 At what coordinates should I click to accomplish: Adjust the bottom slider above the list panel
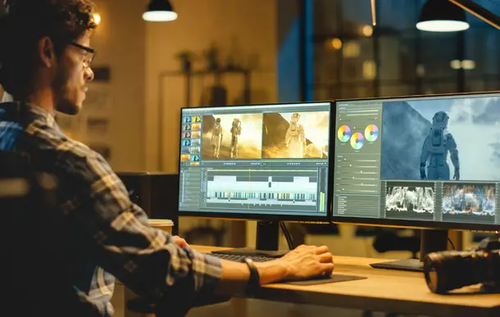357,191
